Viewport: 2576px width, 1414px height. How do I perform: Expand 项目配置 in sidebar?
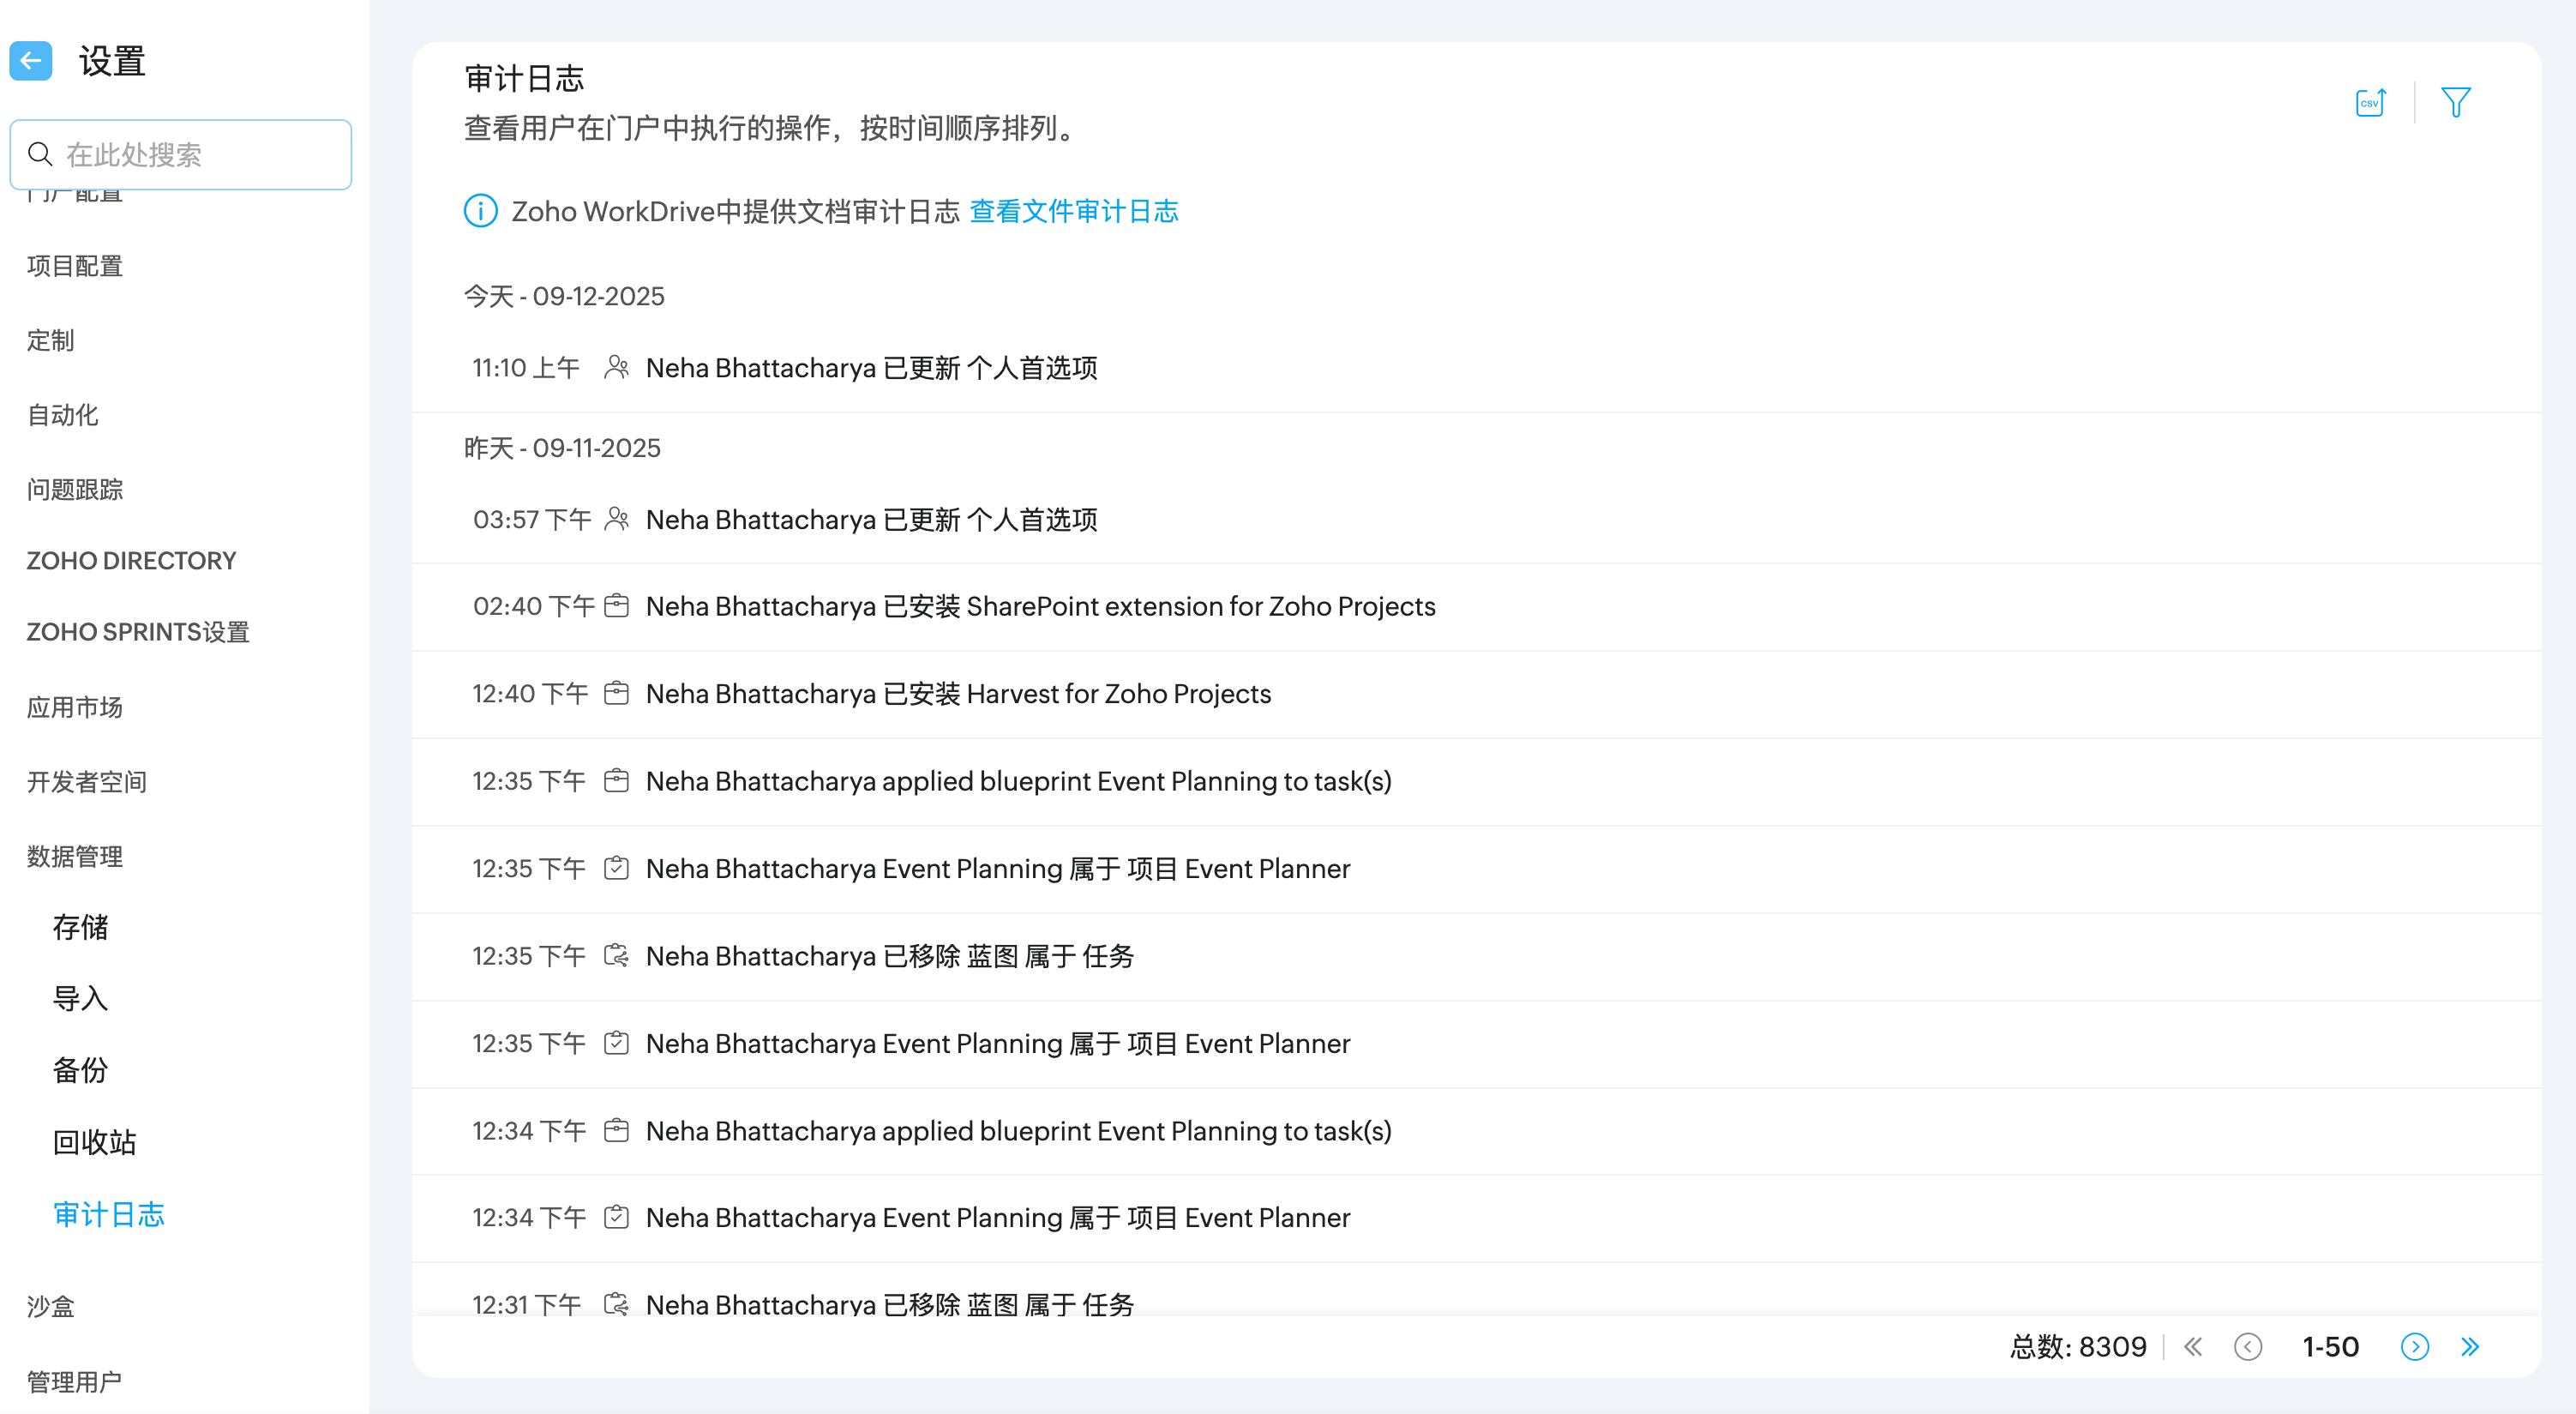[x=75, y=266]
